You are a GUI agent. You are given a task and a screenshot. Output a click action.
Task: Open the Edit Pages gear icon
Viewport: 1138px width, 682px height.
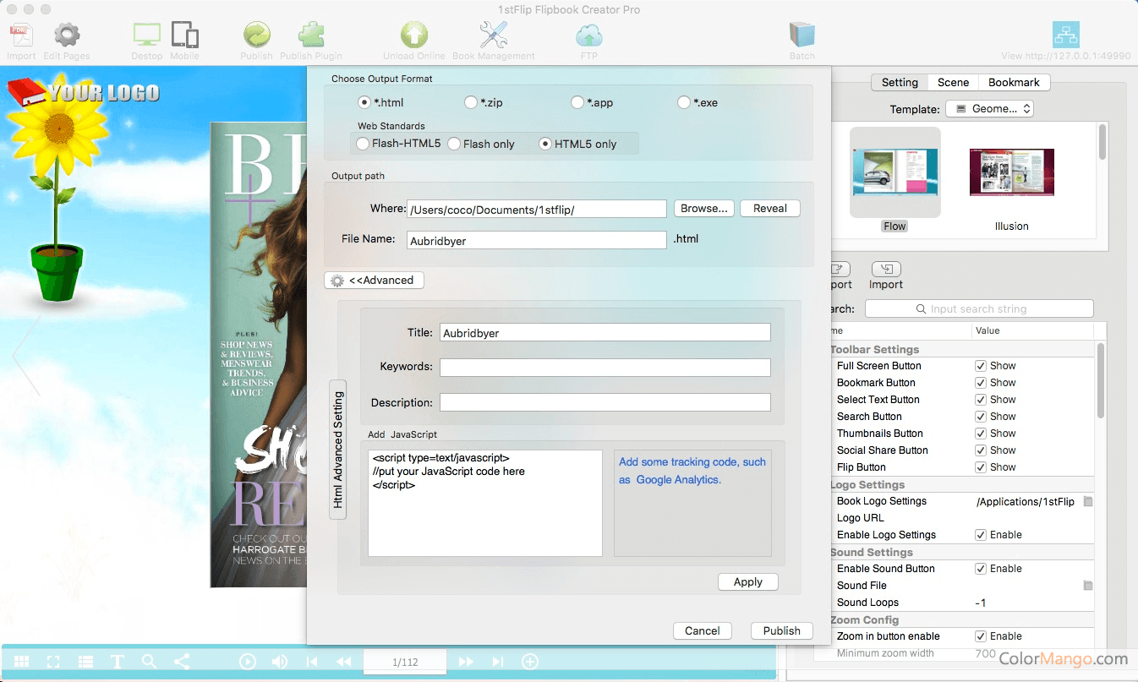(67, 36)
